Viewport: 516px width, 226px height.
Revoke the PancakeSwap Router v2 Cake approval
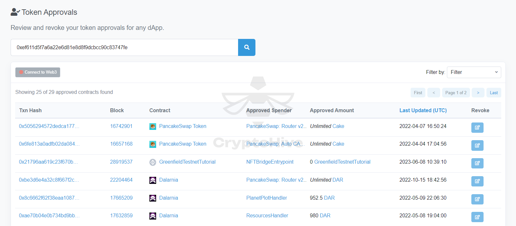(x=477, y=128)
